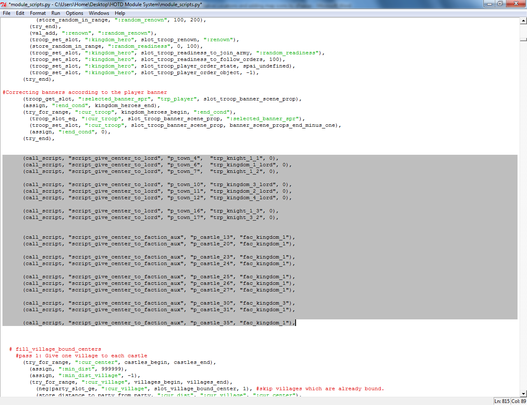Click 'slot_troop_readiness_to_follow_orders' identifier
Screen dimensions: 527x405
(x=202, y=59)
